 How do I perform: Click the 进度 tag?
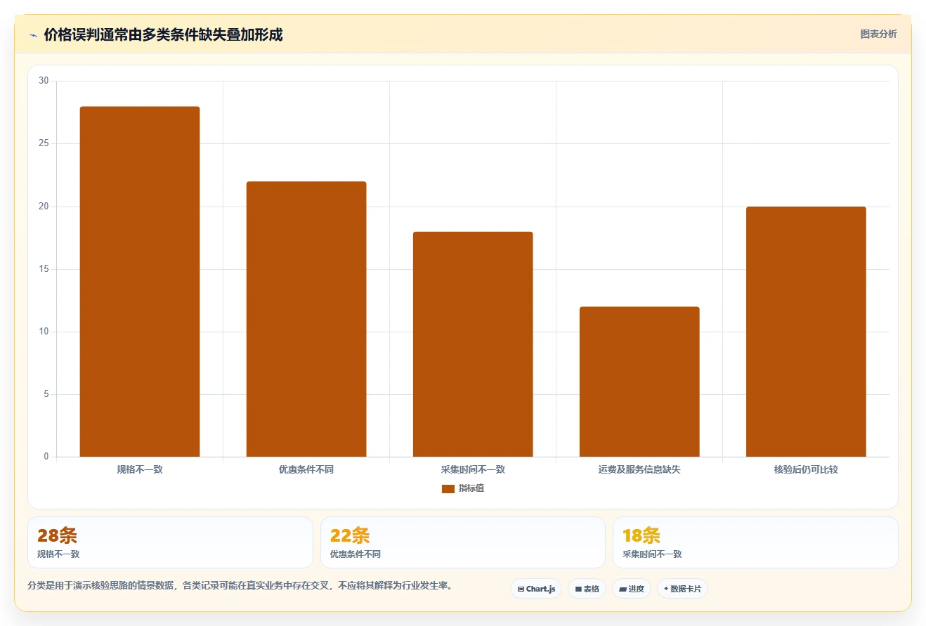[632, 589]
